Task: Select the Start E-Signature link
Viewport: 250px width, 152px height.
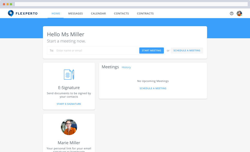Action: 69,104
